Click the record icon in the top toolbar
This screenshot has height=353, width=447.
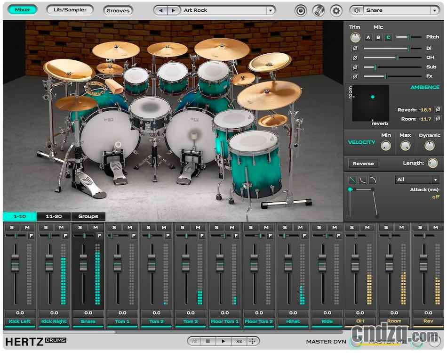coord(301,10)
